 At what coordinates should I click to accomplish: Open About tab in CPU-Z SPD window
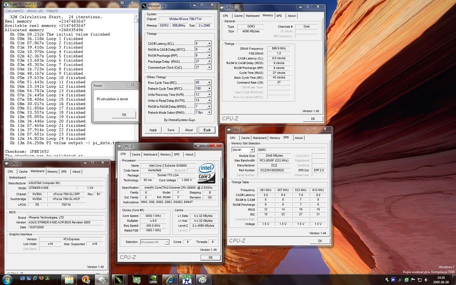[x=299, y=138]
